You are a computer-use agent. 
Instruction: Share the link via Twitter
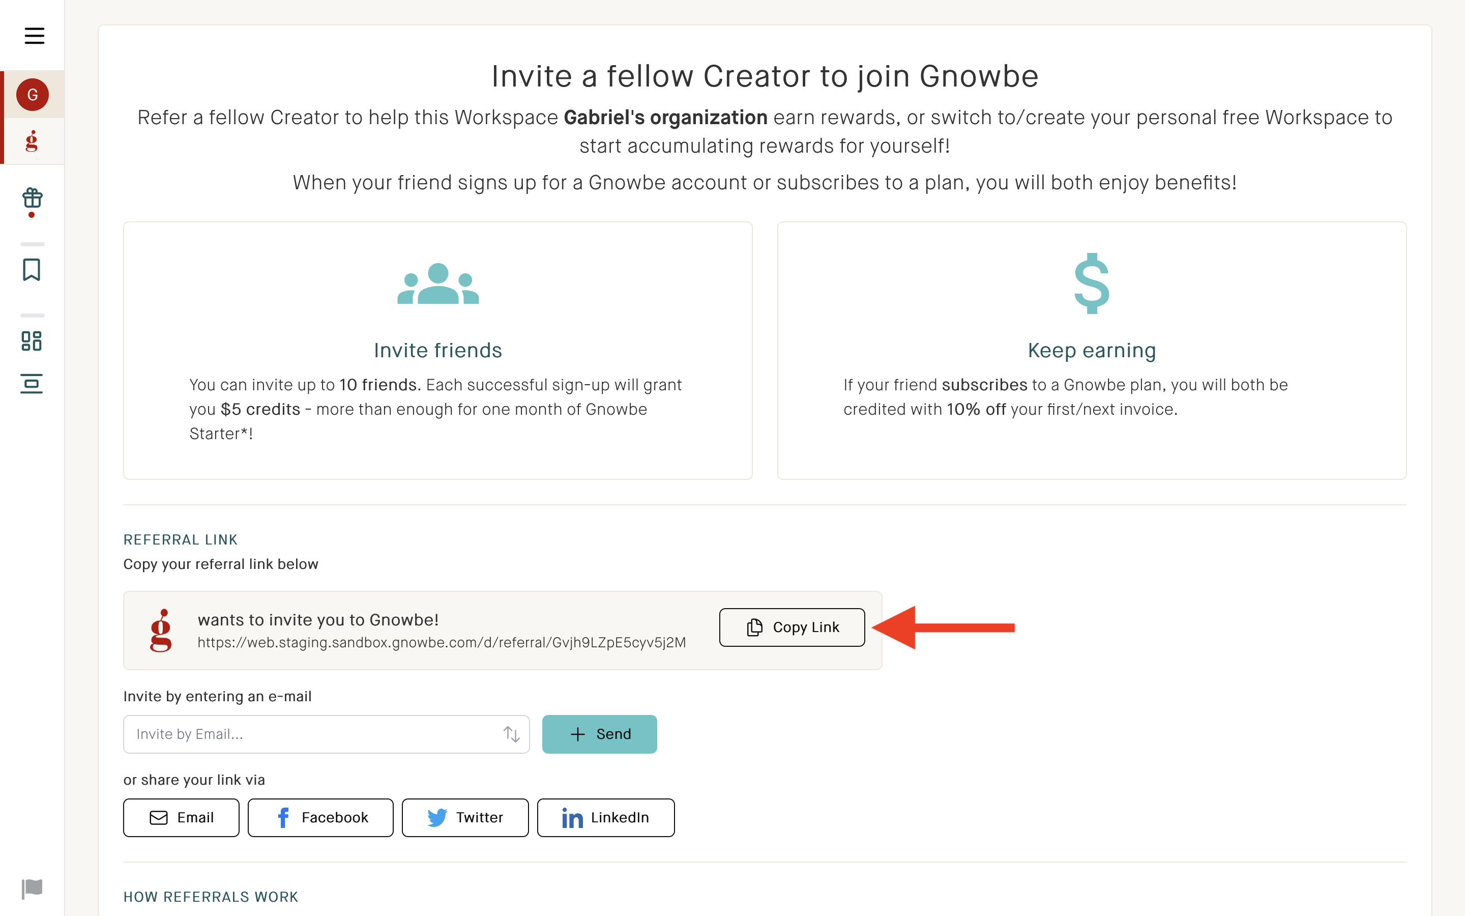point(465,817)
